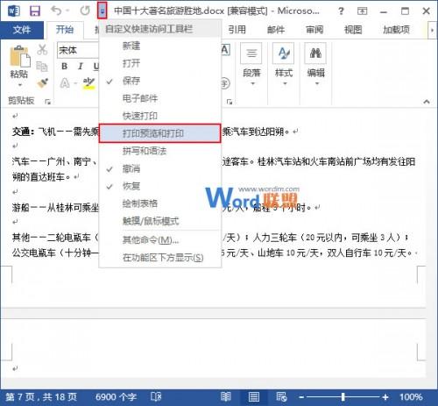Screen dimensions: 438x406
Task: Click word count 6900 个字
Action: pyautogui.click(x=116, y=397)
